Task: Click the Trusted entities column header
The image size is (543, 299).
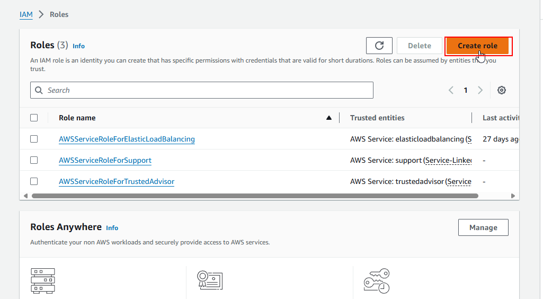Action: pos(377,118)
